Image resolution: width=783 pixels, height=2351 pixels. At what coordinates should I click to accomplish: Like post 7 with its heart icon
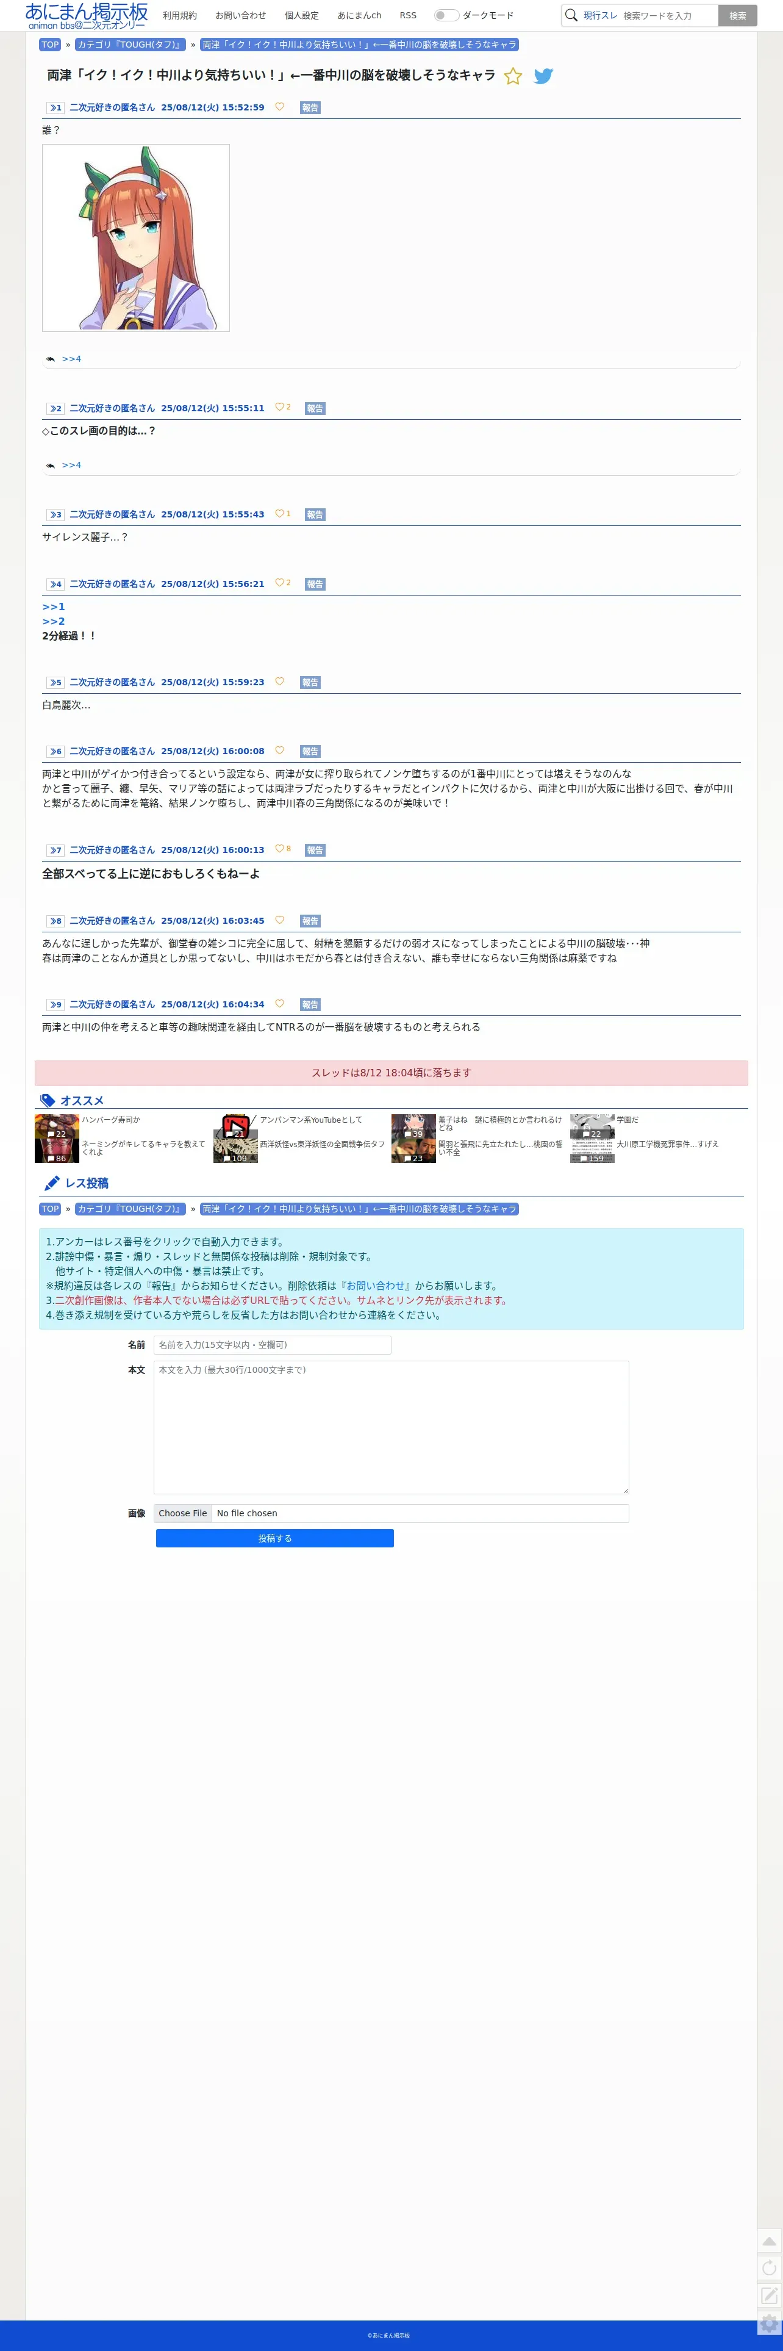pos(279,849)
